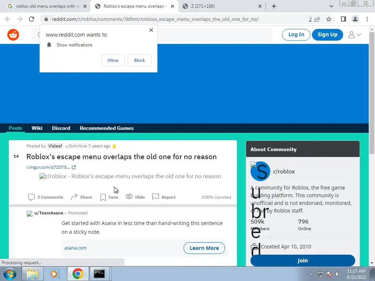
Task: Click the post title text
Action: click(x=122, y=157)
